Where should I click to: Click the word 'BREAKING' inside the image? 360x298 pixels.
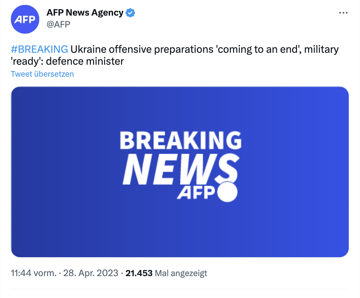point(181,140)
